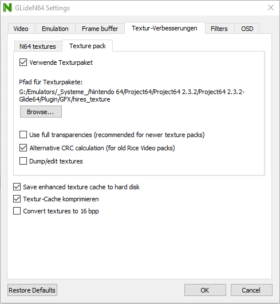
Task: Click the GLideN64 logo icon in the title bar
Action: point(7,8)
